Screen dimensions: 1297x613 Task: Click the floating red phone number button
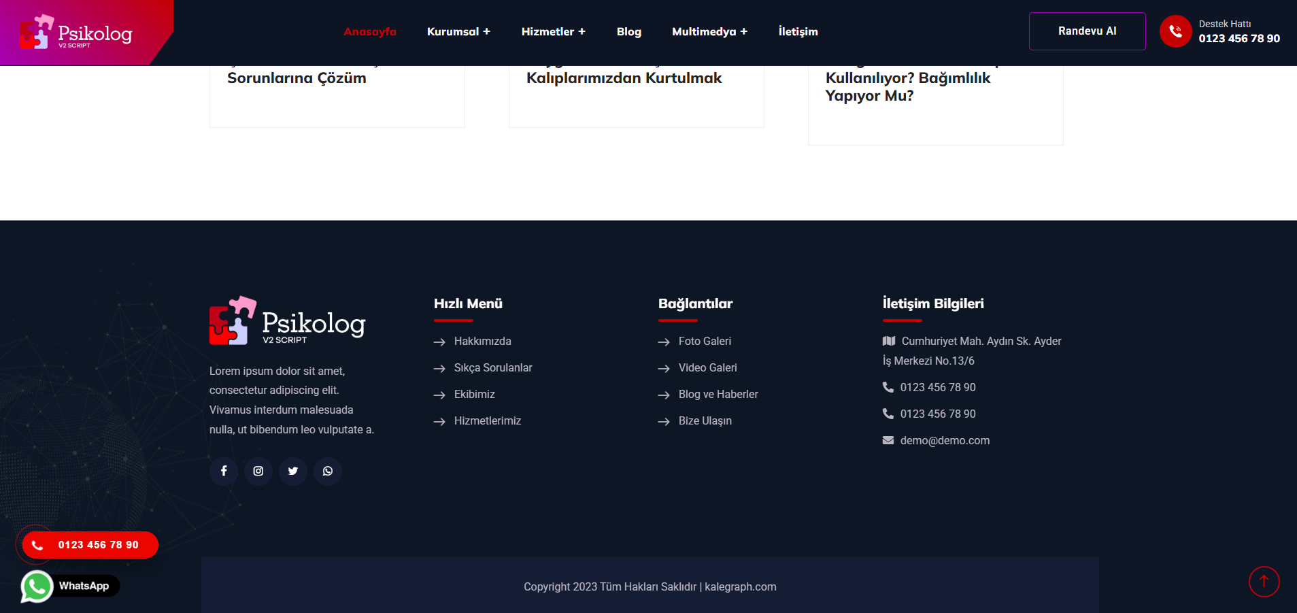(x=90, y=545)
